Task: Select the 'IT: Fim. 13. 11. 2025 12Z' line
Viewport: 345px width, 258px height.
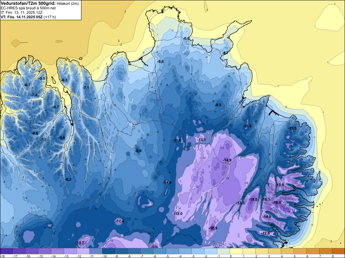Action: click(21, 12)
